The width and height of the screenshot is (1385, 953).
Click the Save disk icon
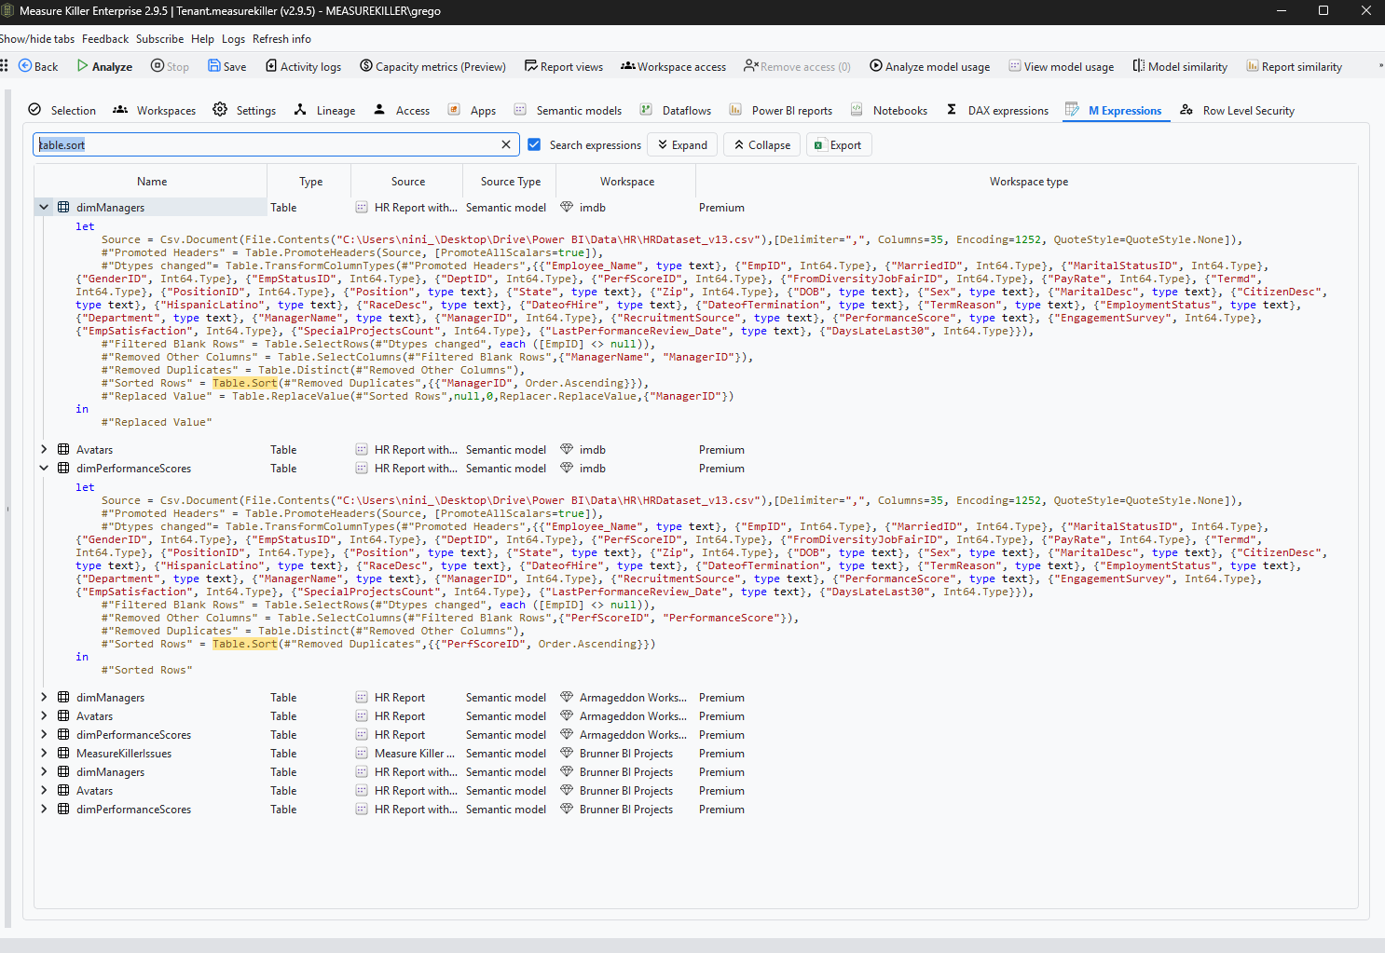pyautogui.click(x=213, y=66)
